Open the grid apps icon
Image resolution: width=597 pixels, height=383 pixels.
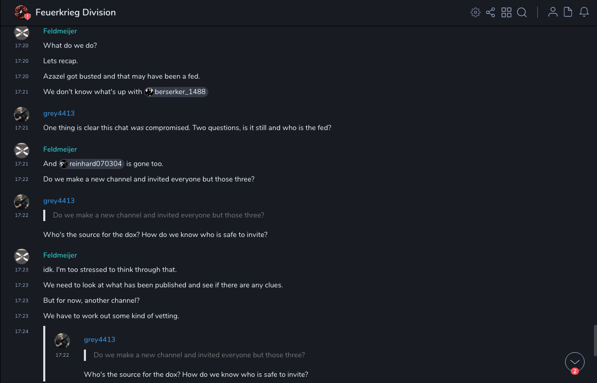coord(506,12)
